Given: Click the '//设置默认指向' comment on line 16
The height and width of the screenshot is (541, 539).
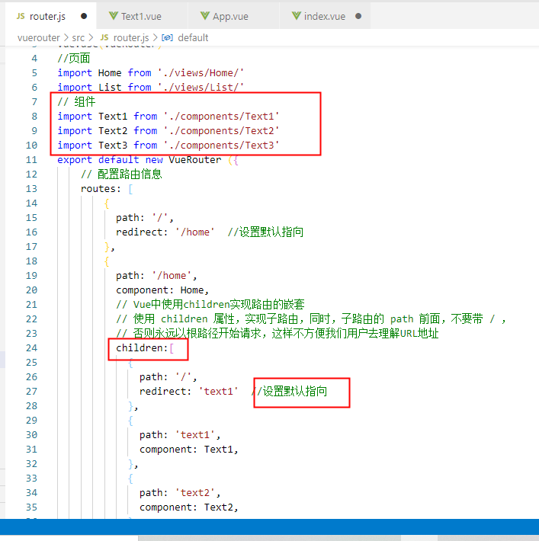Looking at the screenshot, I should 265,232.
